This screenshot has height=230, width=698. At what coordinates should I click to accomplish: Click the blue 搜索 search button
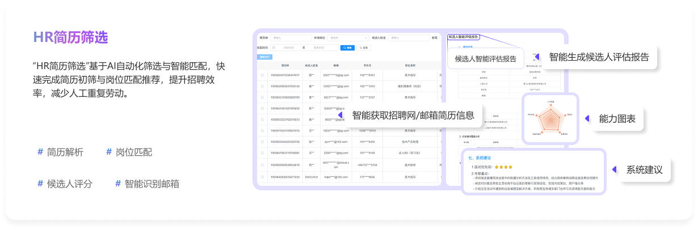click(x=347, y=48)
